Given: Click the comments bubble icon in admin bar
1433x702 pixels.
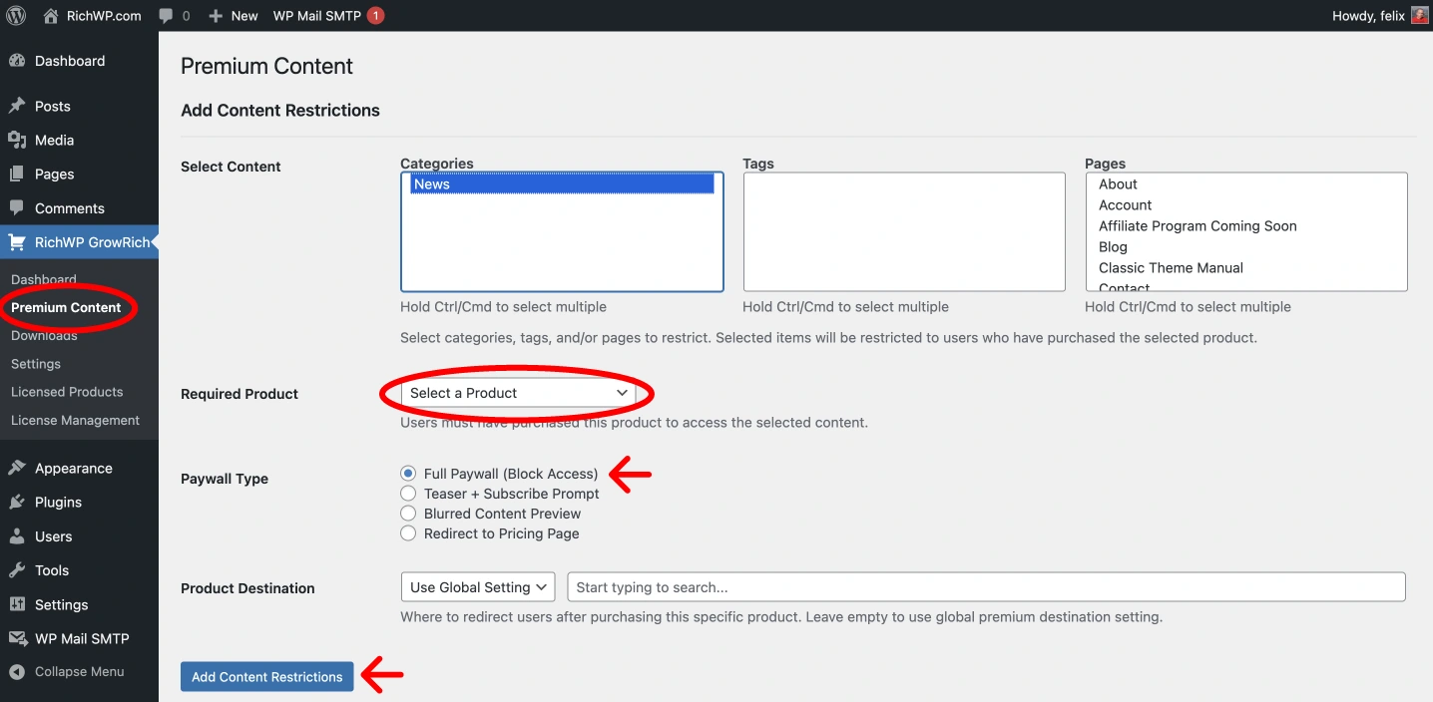Looking at the screenshot, I should pyautogui.click(x=166, y=16).
